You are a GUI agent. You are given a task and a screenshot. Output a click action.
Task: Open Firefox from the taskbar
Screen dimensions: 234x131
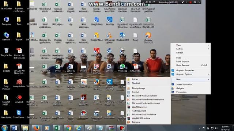point(36,128)
